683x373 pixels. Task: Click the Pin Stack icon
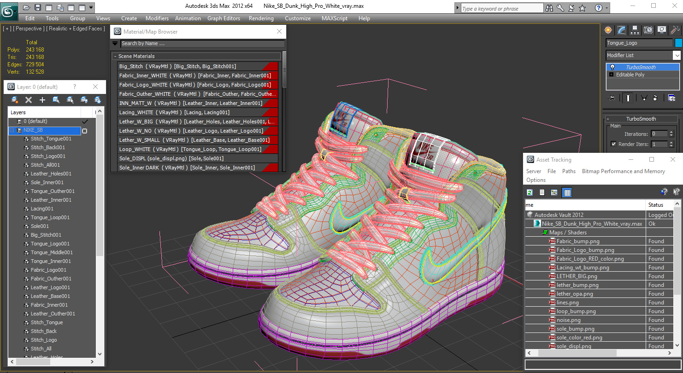[612, 98]
